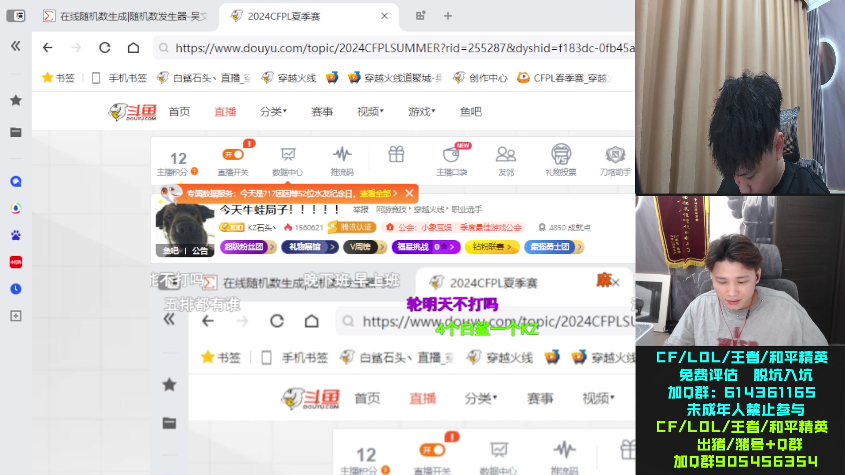Open the folder icon in left sidebar
The width and height of the screenshot is (845, 475).
point(16,132)
